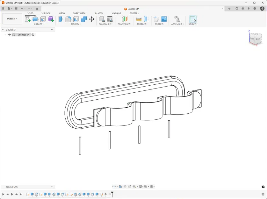This screenshot has height=199, width=267.
Task: Open the MANAGE ribbon tab
Action: [x=116, y=13]
